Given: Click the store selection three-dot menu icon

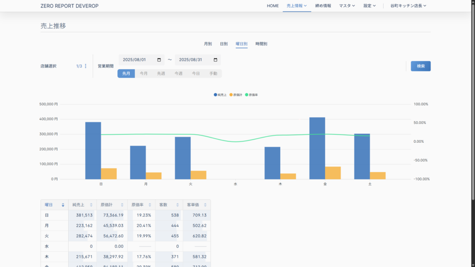Looking at the screenshot, I should [85, 66].
